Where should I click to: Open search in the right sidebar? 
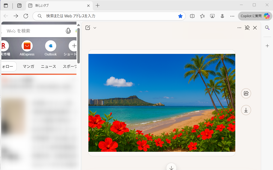tap(267, 27)
